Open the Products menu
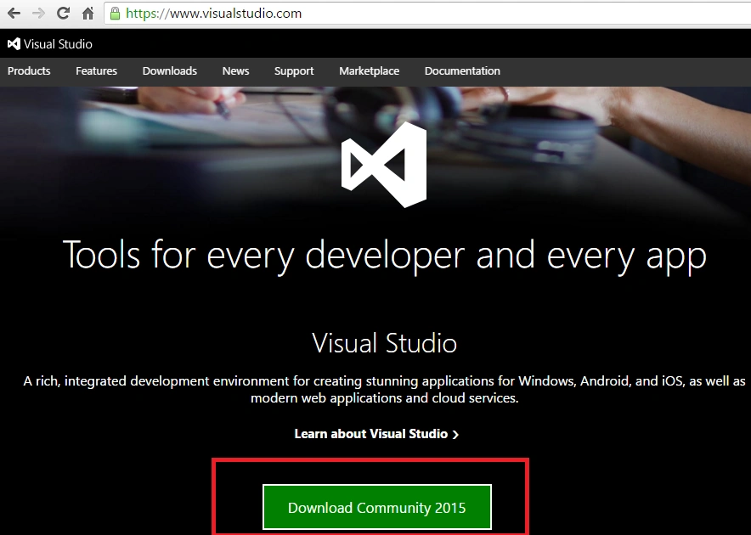751x535 pixels. coord(29,70)
